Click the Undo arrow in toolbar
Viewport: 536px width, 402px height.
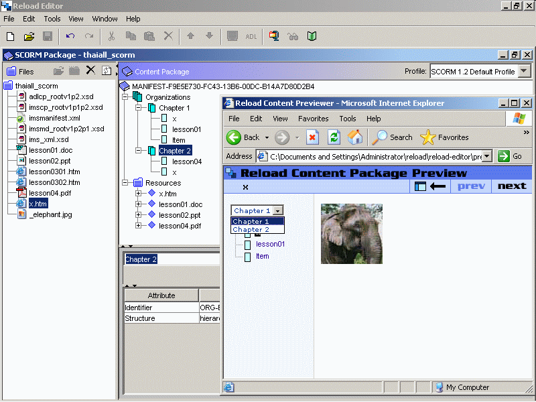(x=70, y=36)
